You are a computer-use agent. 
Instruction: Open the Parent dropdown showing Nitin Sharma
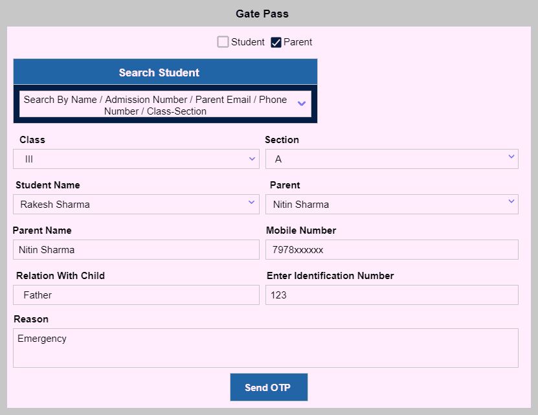pyautogui.click(x=392, y=204)
